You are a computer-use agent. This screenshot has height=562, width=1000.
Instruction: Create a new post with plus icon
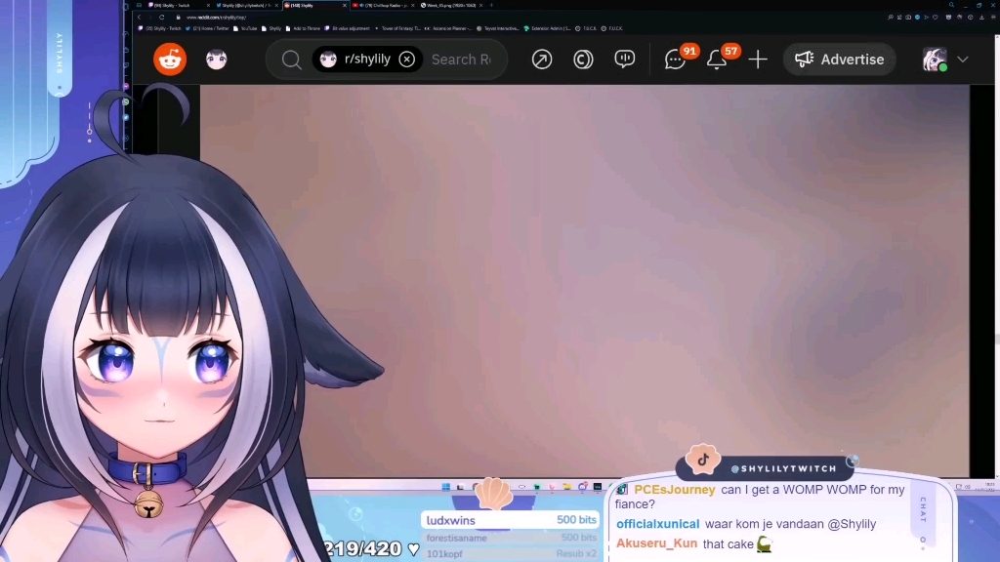pyautogui.click(x=758, y=60)
